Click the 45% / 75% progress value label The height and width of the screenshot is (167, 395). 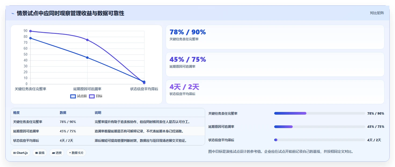(x=376, y=127)
